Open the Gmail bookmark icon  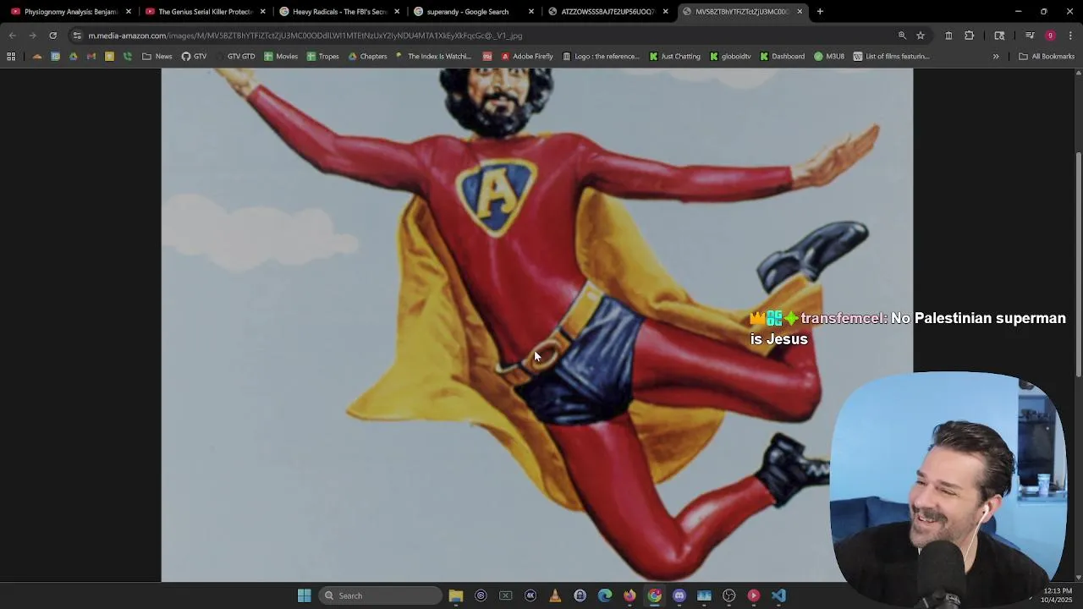[x=91, y=57]
